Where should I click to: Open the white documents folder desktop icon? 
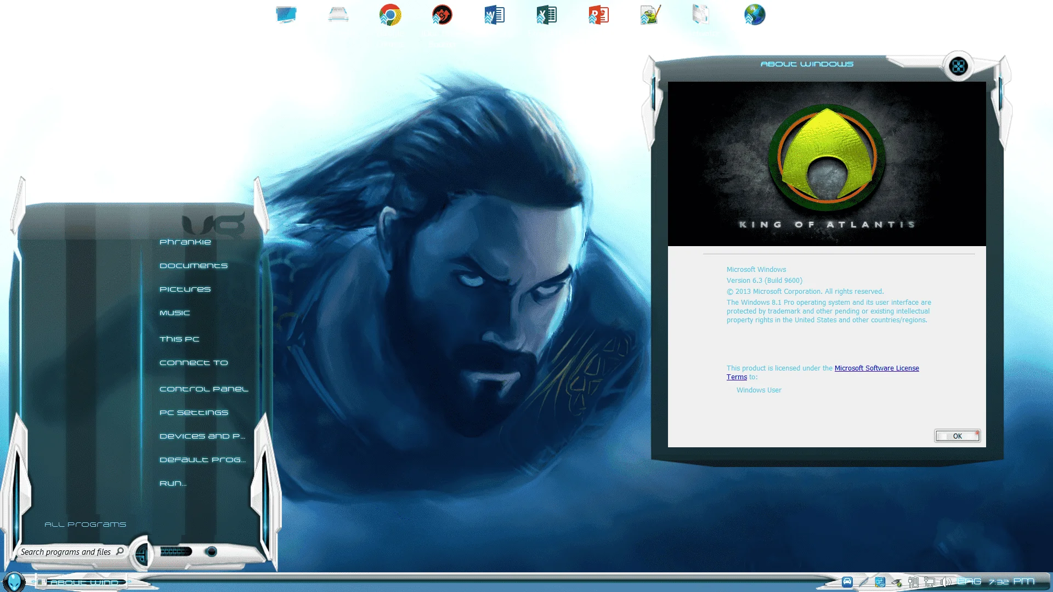click(x=700, y=15)
